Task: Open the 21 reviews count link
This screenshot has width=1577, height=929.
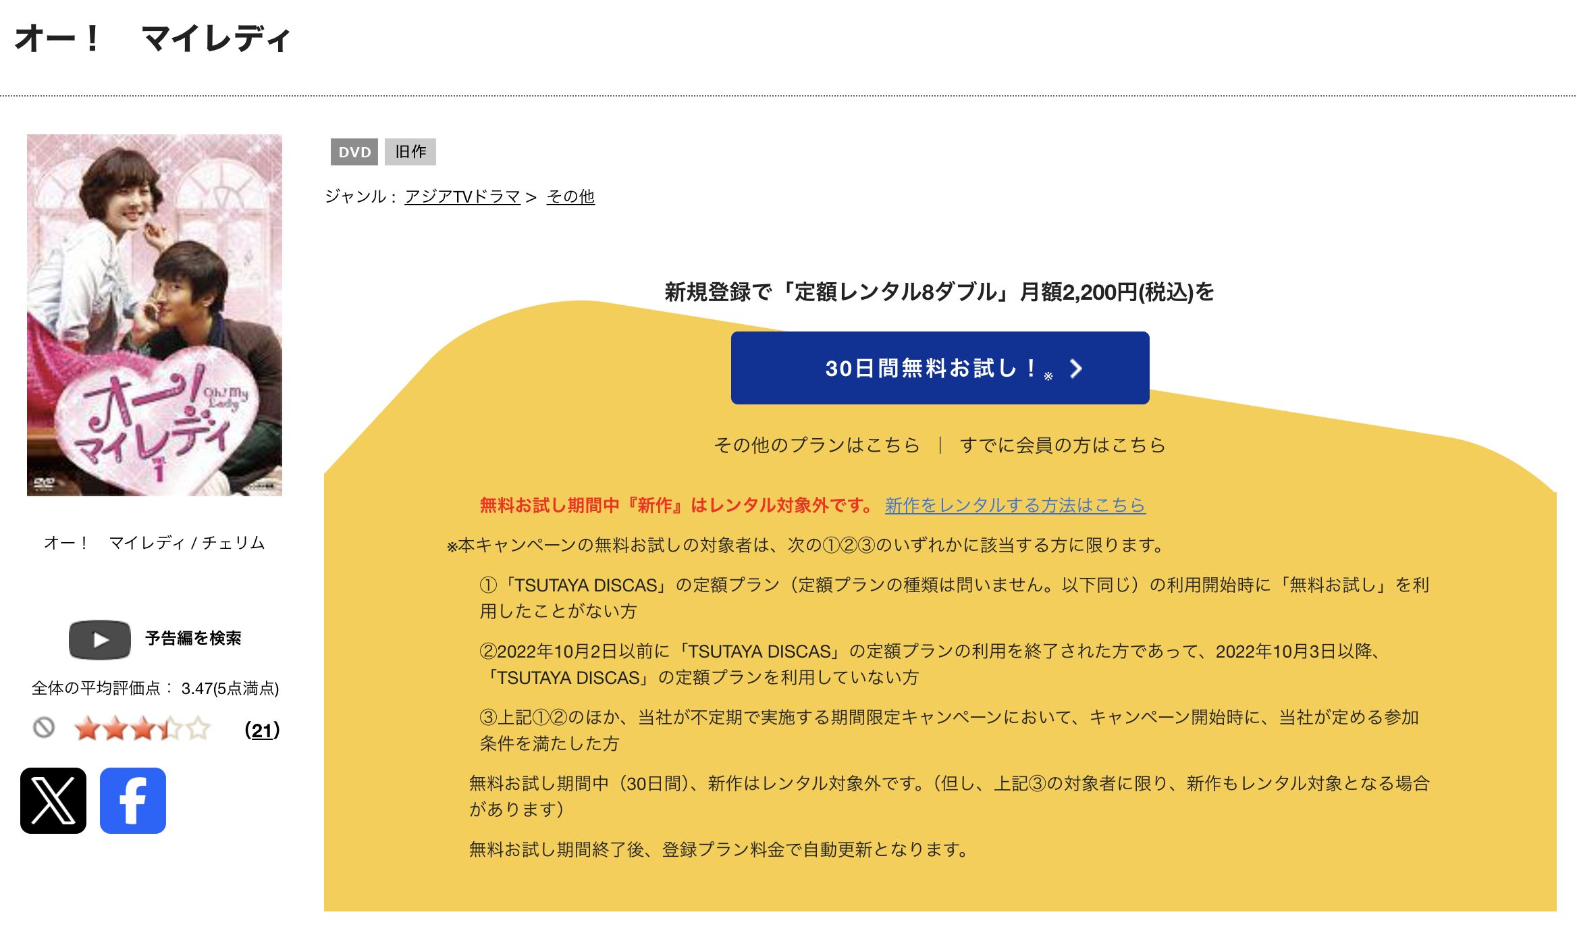Action: (262, 730)
